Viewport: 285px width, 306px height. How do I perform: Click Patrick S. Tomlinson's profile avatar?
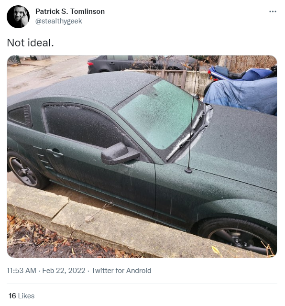[18, 17]
